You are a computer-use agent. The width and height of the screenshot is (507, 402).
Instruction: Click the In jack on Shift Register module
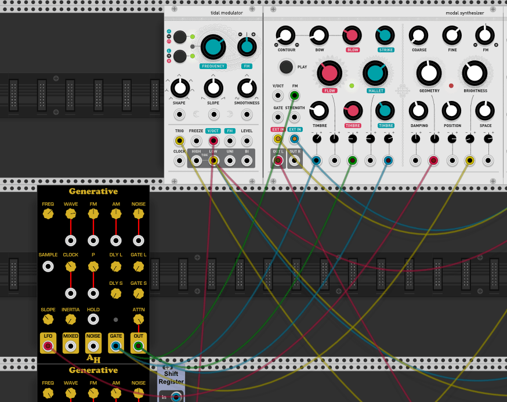(x=176, y=397)
